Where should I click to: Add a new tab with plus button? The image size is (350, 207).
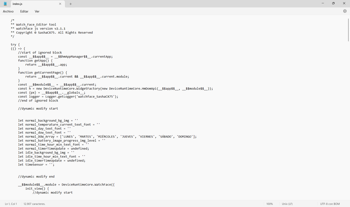click(71, 4)
